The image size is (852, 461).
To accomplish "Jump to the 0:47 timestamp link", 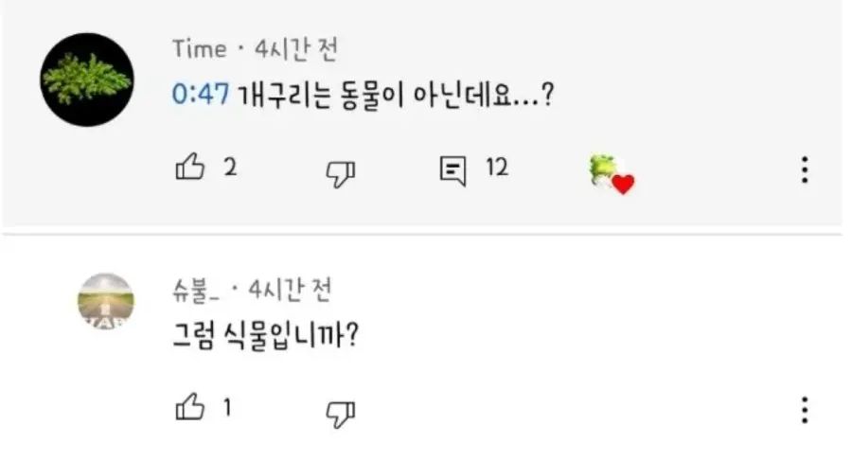I will pyautogui.click(x=201, y=94).
